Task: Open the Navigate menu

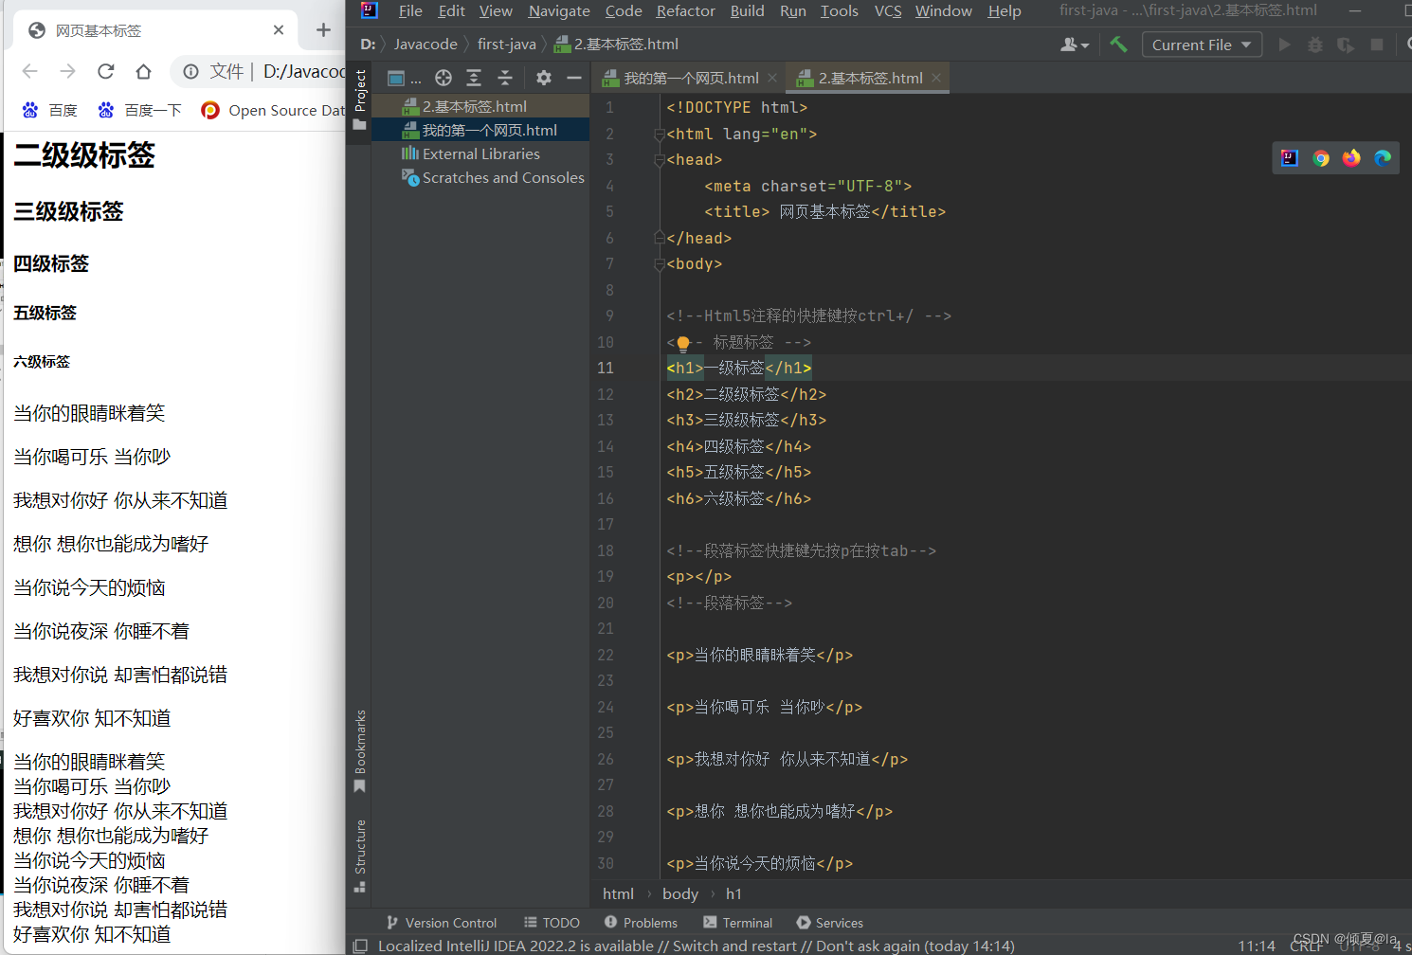Action: point(559,10)
